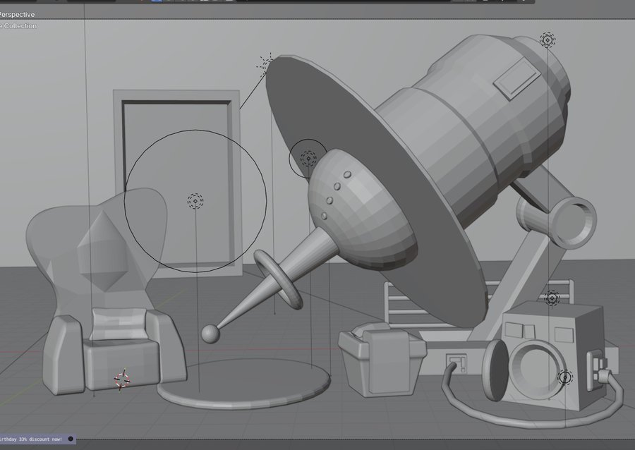
Task: Select the light icon above the washing machine
Action: click(552, 298)
